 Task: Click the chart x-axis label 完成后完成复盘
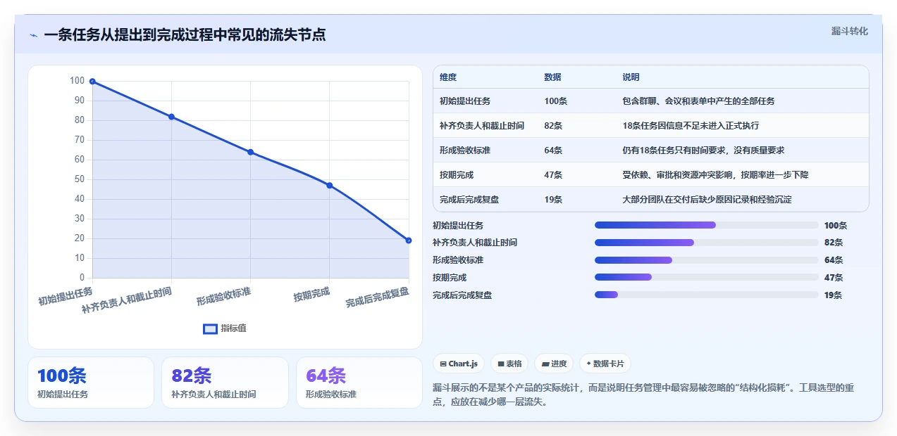coord(378,297)
